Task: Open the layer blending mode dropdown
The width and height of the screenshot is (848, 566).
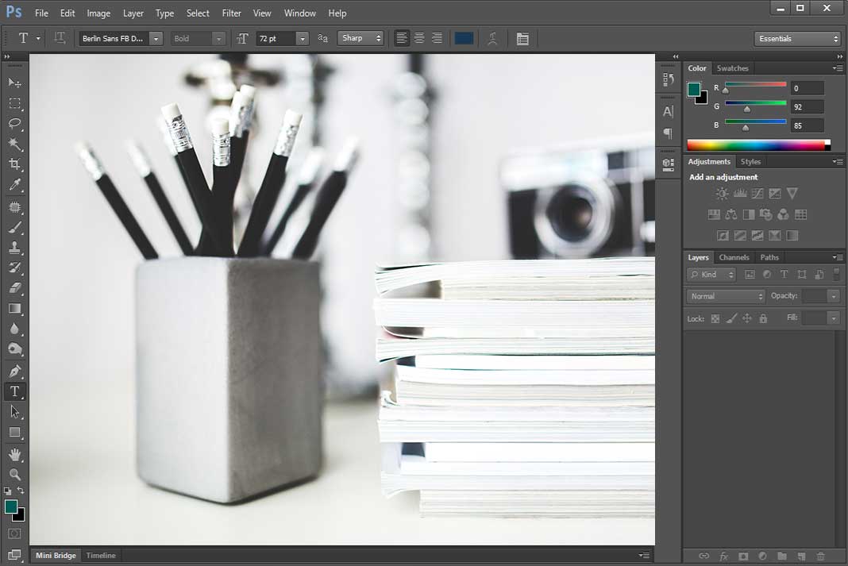Action: (x=725, y=295)
